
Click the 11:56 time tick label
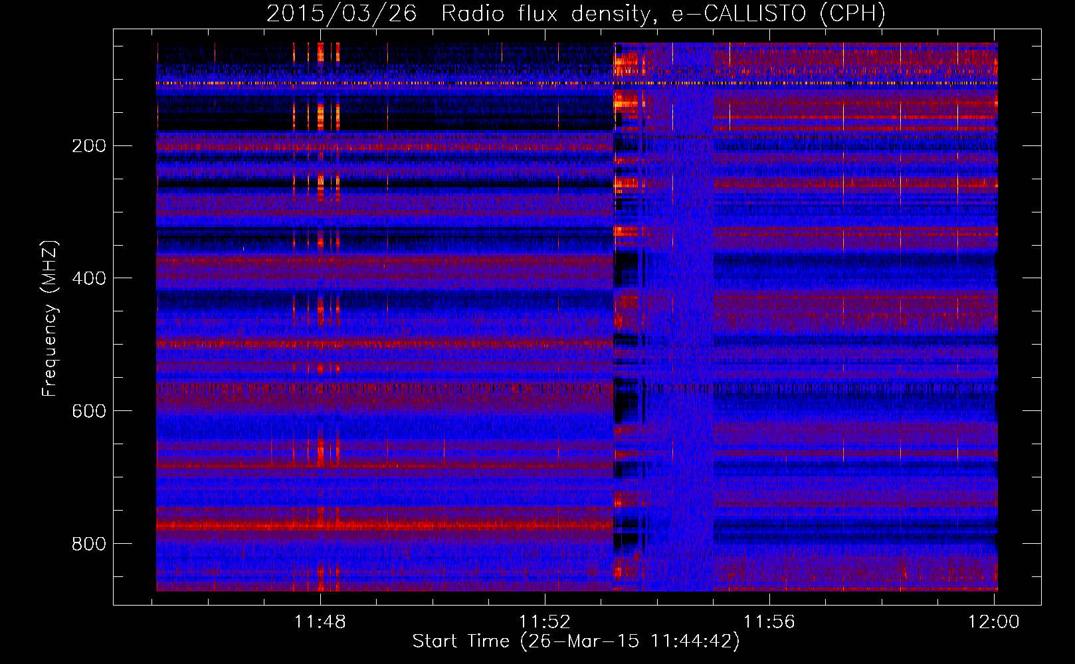769,622
